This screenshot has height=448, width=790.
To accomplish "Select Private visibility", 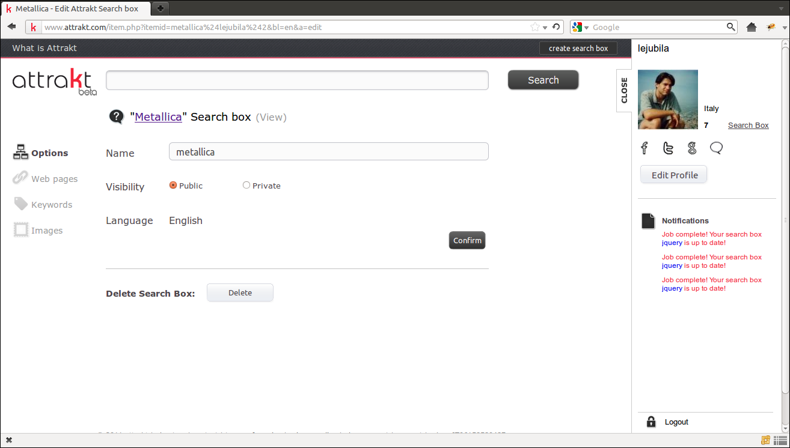I will tap(246, 186).
